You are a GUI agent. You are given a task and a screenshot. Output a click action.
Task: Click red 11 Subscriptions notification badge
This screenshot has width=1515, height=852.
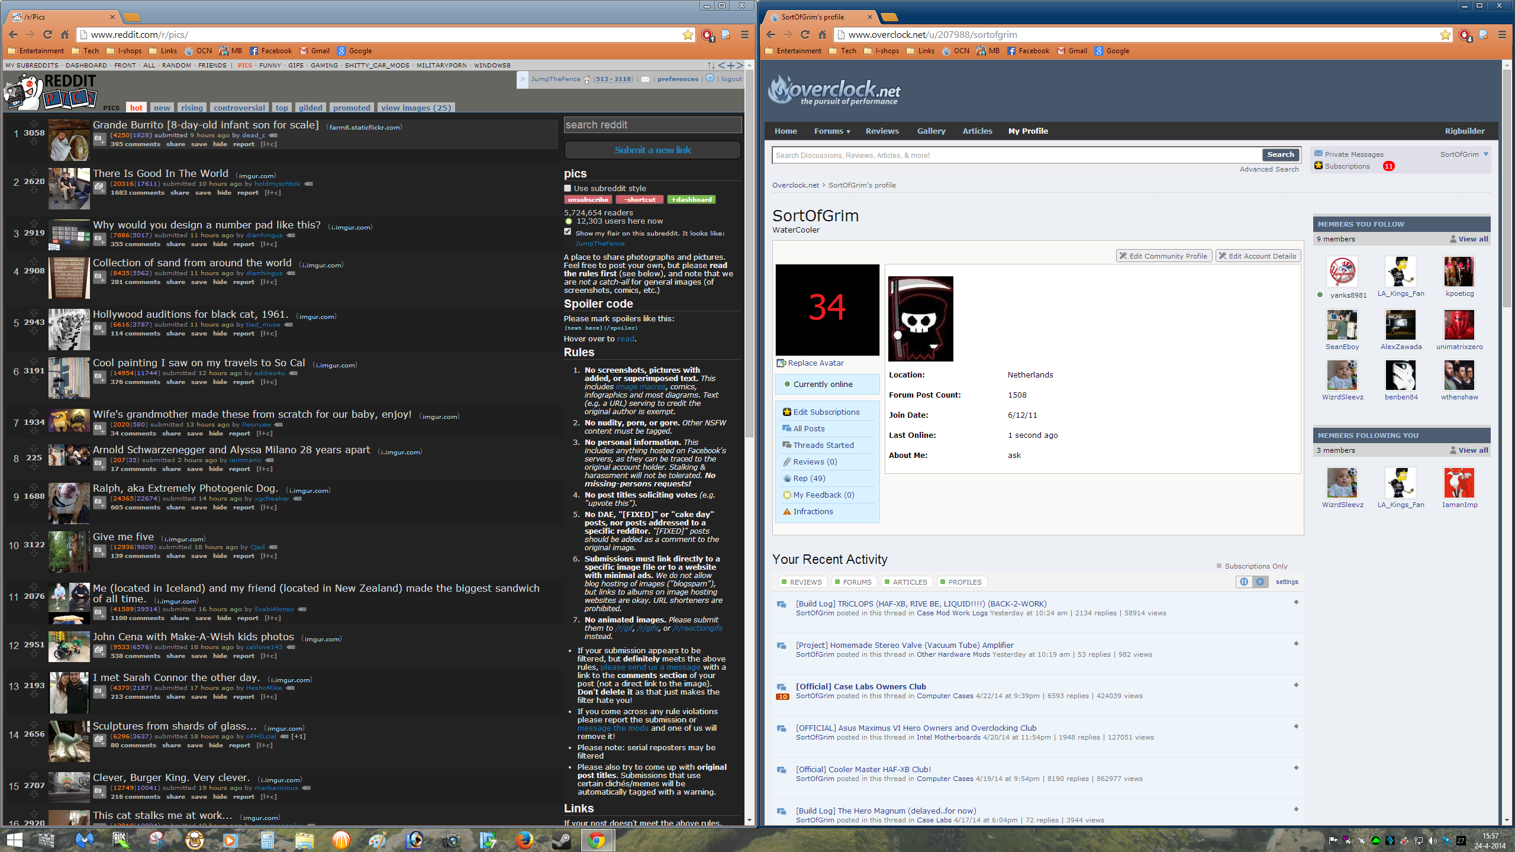coord(1388,166)
